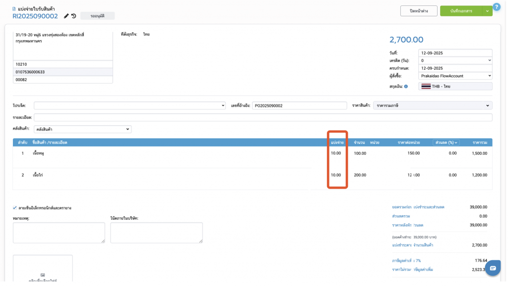Click the หมายเหตุ remarks text area
508x286 pixels.
tap(59, 233)
